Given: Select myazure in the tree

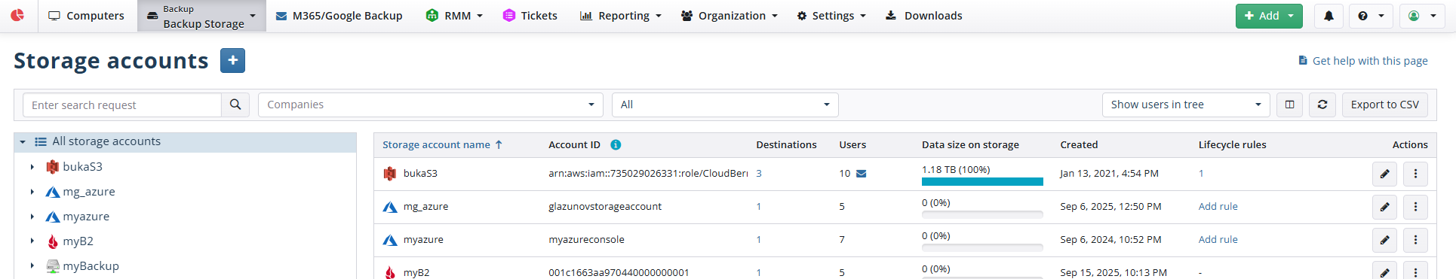Looking at the screenshot, I should (x=85, y=217).
